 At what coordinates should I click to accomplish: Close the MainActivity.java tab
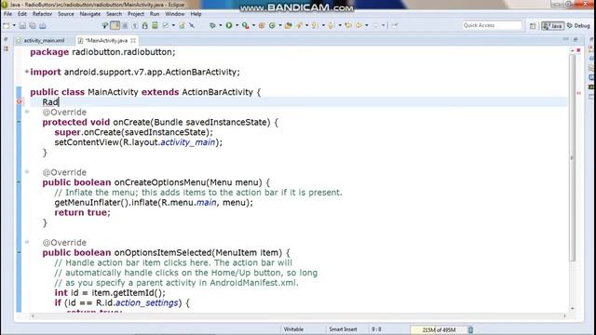132,40
